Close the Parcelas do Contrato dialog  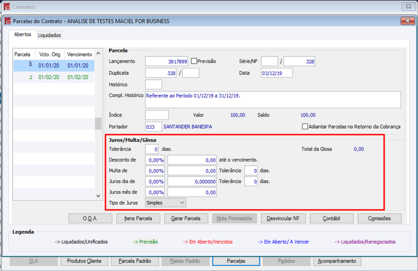pyautogui.click(x=407, y=21)
